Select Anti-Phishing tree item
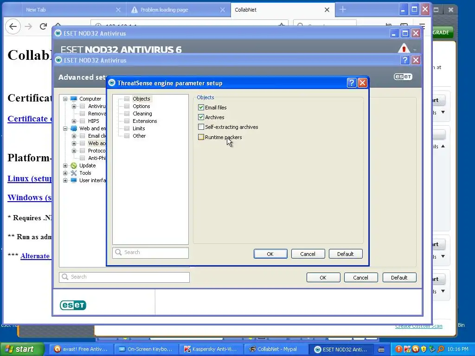 pos(96,158)
